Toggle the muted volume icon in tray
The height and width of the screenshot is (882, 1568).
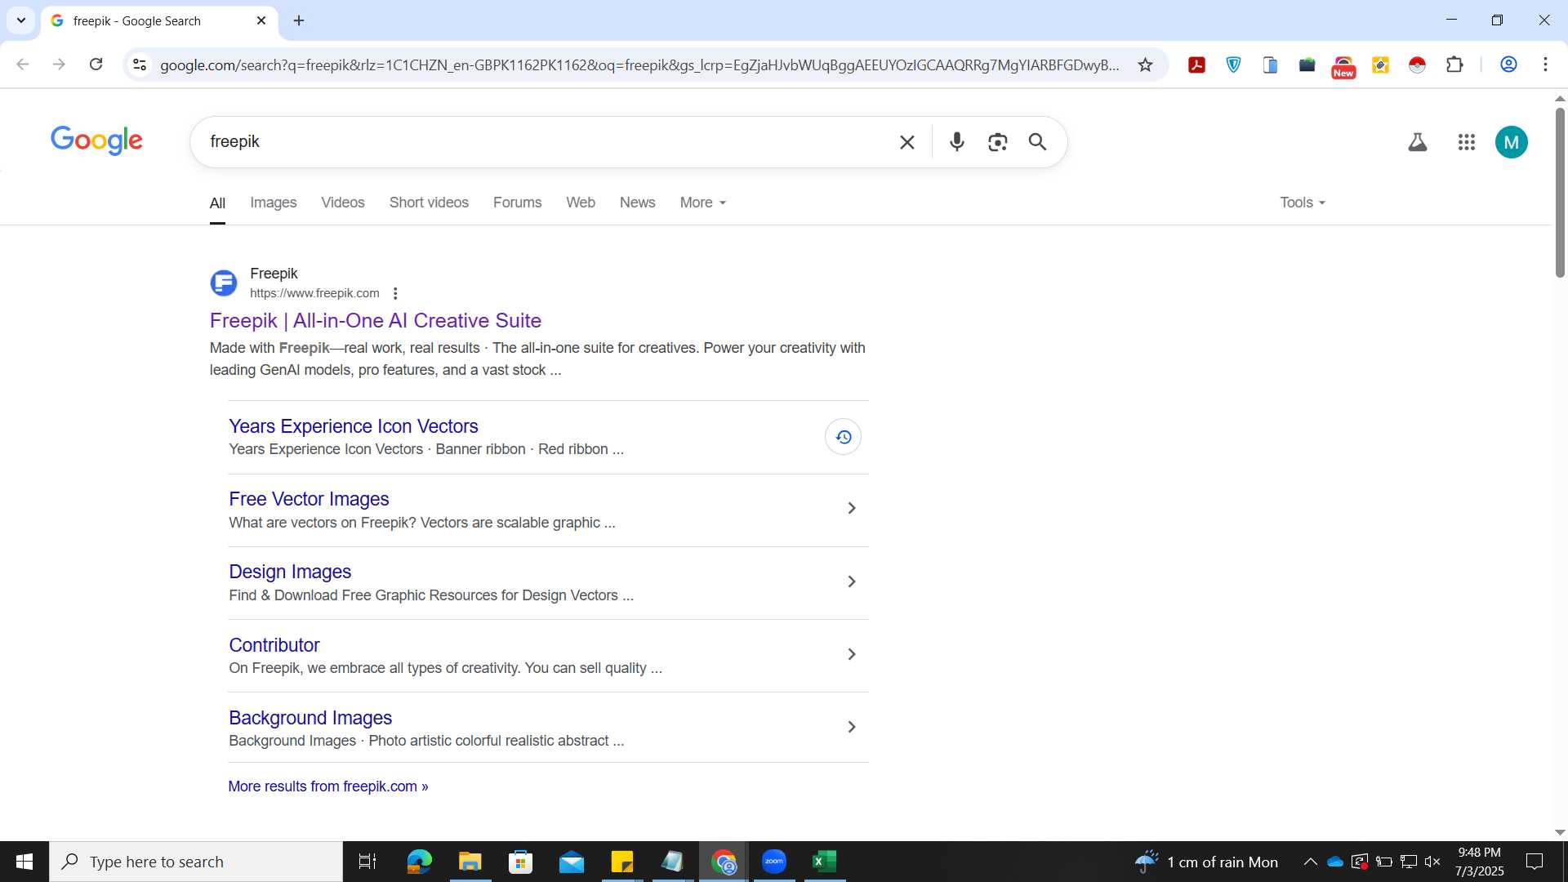(x=1432, y=862)
